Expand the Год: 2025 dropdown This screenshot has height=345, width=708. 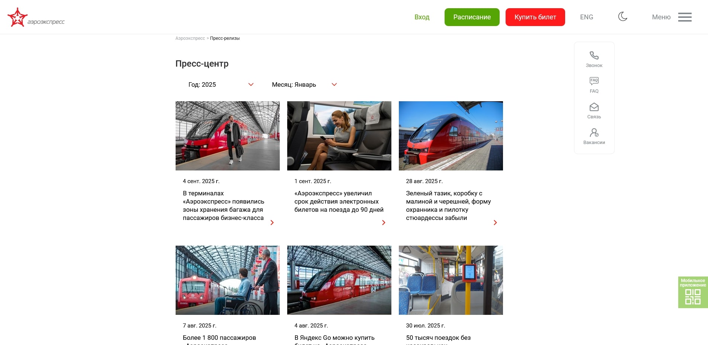(x=220, y=84)
